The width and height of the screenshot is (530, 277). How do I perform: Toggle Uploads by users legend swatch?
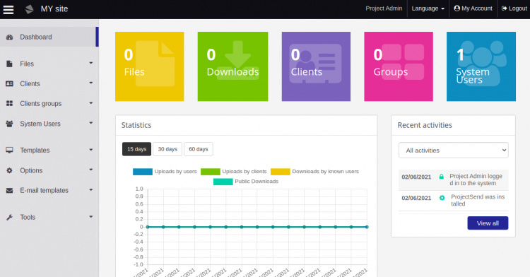(x=143, y=172)
